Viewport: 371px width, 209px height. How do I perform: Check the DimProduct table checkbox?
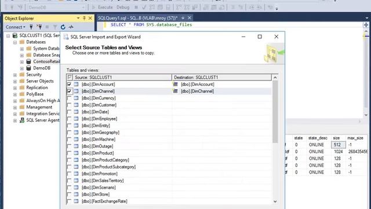pos(69,153)
